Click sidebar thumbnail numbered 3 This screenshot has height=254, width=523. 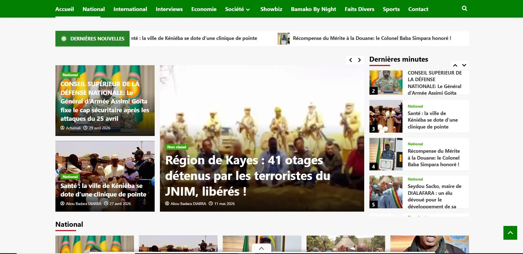coord(386,116)
